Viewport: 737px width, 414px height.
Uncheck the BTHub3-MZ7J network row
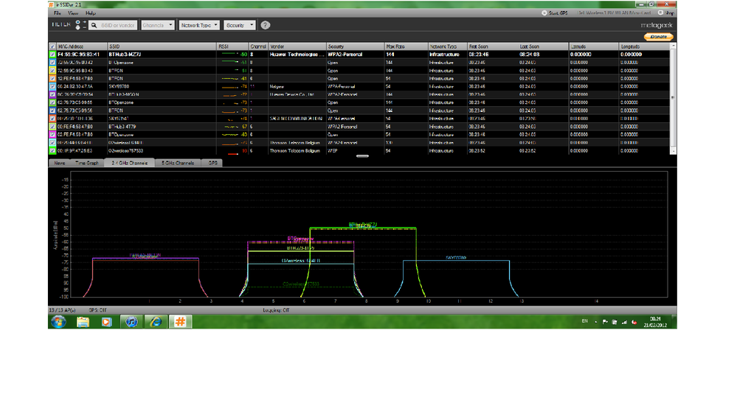point(52,55)
